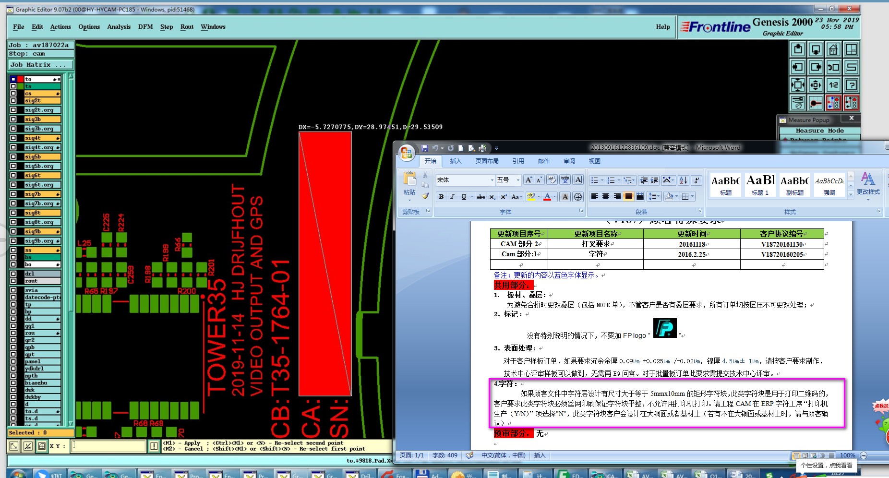Toggle the checkbox for layer panel
The height and width of the screenshot is (478, 889).
13,362
